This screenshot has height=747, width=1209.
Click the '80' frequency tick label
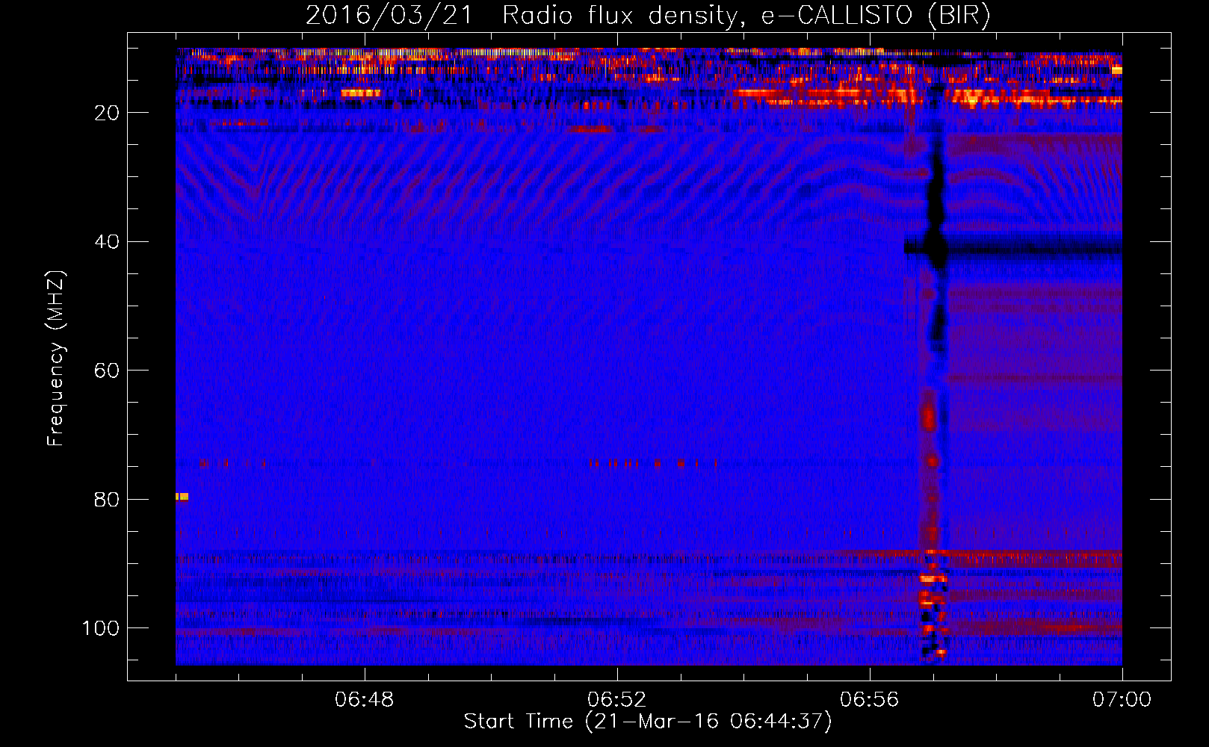[x=107, y=500]
